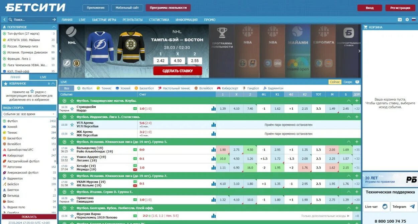Click the Вход login button
This screenshot has width=418, height=224.
[x=370, y=8]
